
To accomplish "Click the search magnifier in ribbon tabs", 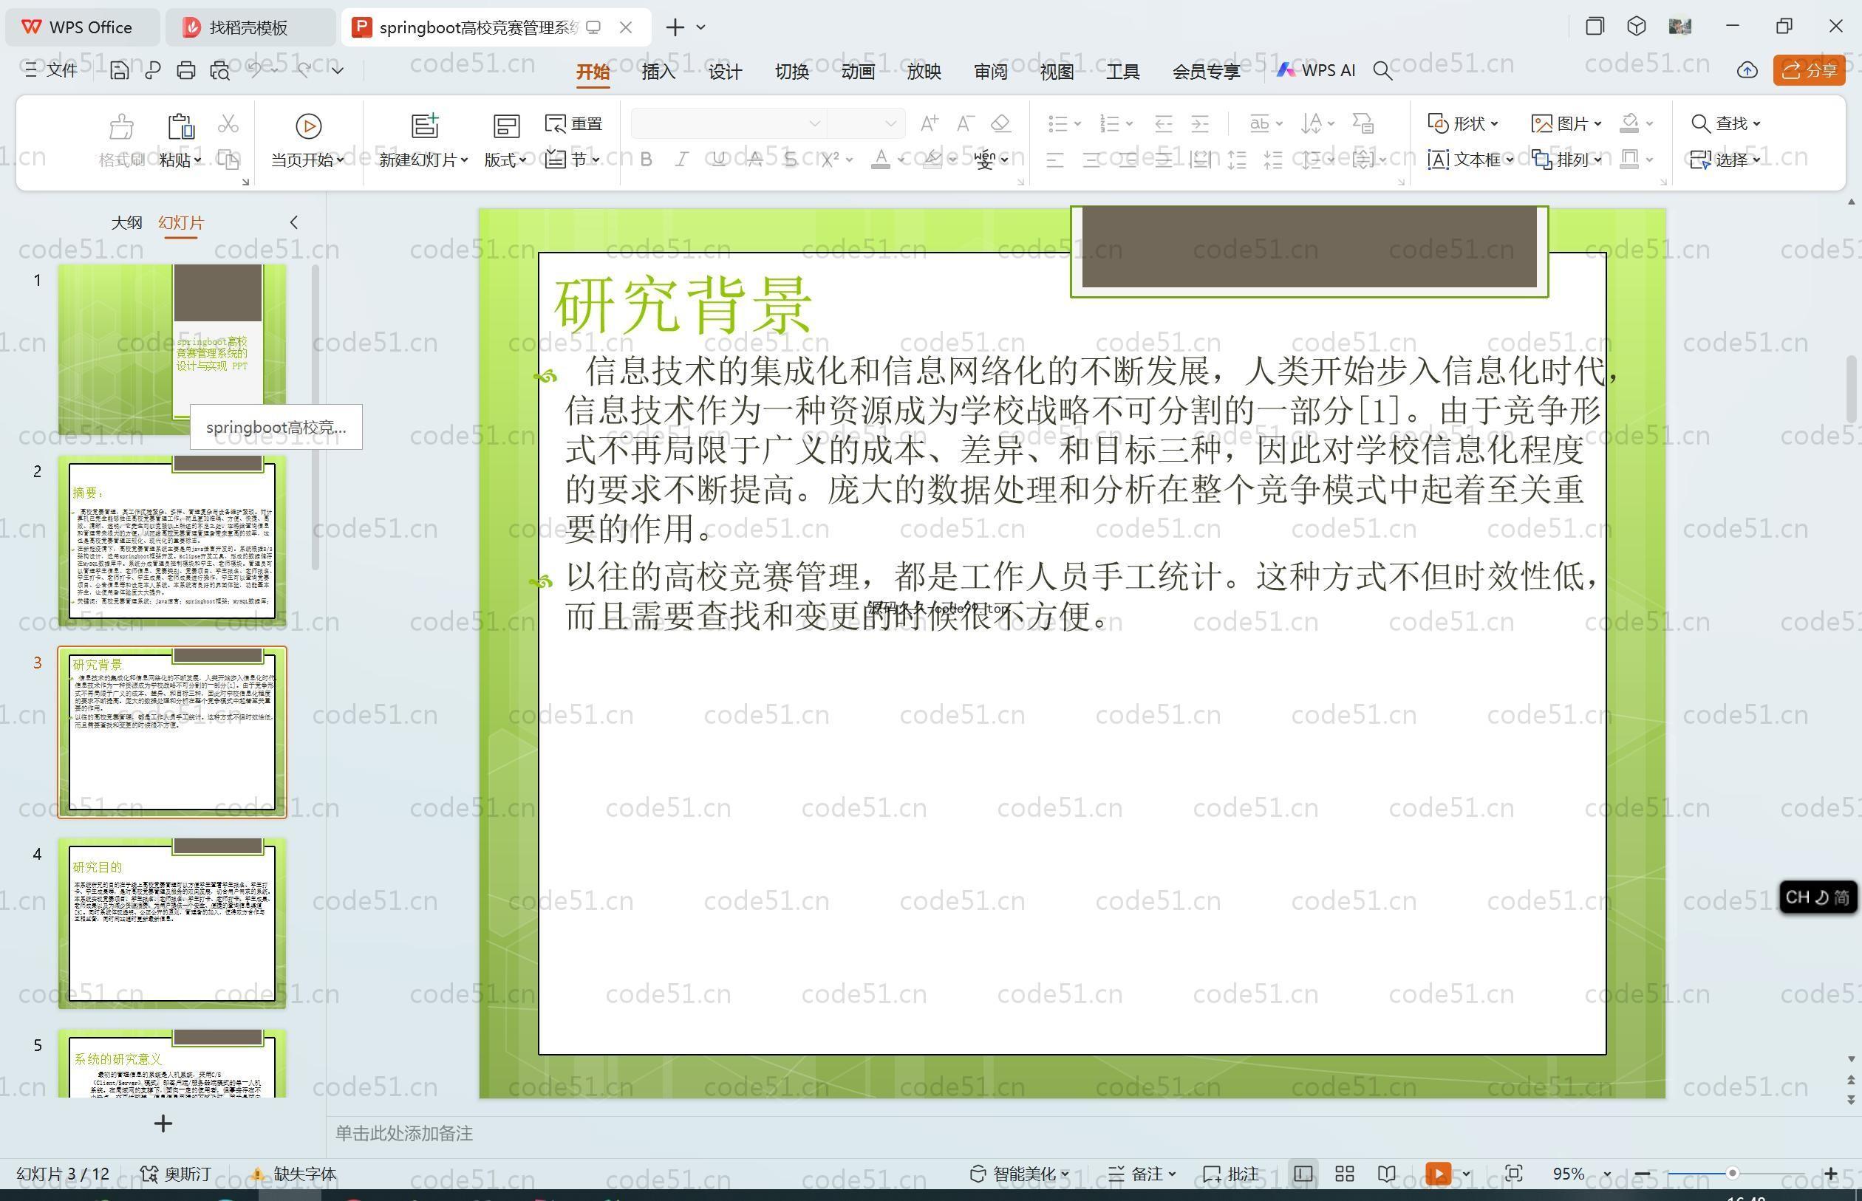I will point(1382,71).
